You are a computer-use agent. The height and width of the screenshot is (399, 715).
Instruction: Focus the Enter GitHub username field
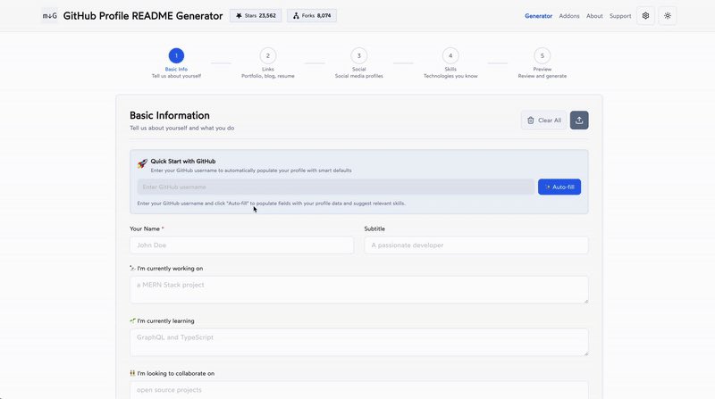coord(336,187)
